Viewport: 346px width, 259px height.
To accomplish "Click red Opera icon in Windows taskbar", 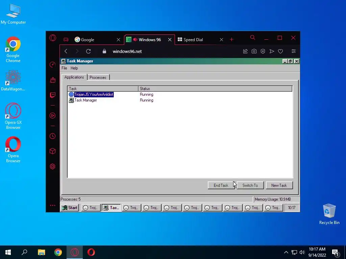I will (x=91, y=252).
